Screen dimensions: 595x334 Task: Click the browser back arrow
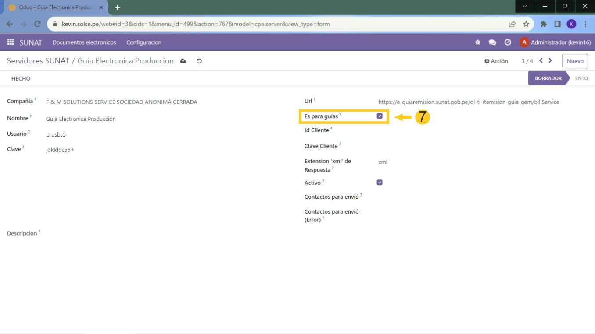[x=10, y=24]
